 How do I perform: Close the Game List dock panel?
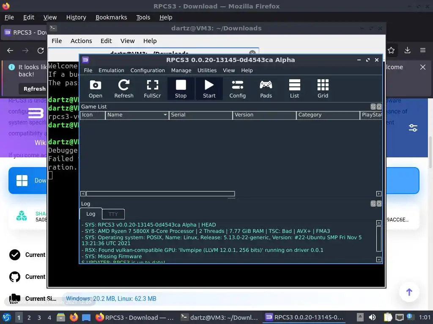click(x=379, y=107)
